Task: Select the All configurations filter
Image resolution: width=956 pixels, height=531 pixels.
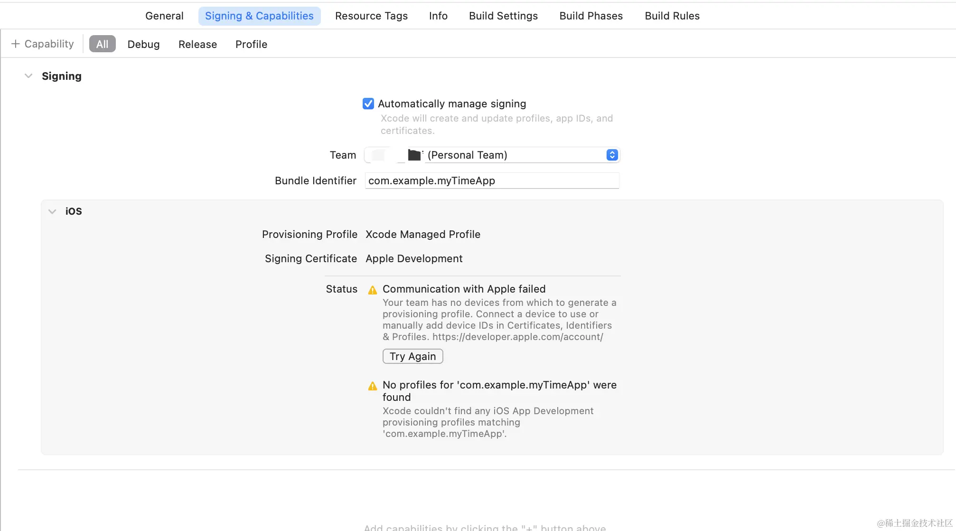Action: [102, 44]
